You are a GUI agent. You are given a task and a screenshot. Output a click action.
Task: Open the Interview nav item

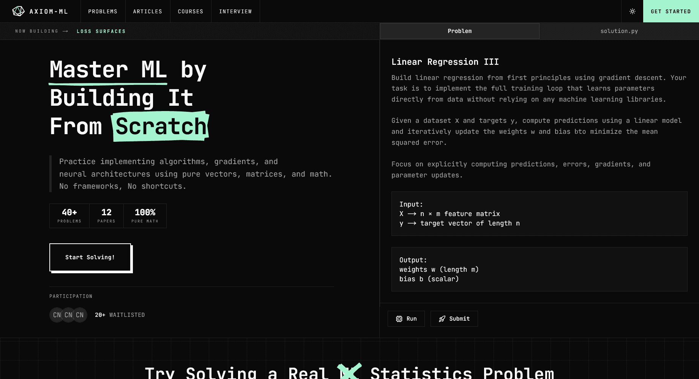[x=235, y=11]
